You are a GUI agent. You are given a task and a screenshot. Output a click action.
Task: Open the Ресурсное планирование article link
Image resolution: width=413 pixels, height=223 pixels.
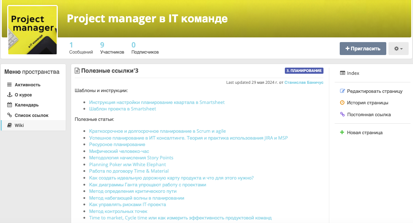coord(117,144)
